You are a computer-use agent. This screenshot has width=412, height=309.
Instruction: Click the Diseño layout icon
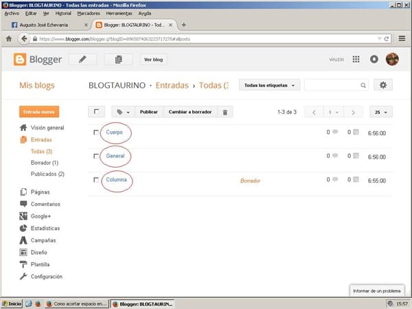[23, 252]
